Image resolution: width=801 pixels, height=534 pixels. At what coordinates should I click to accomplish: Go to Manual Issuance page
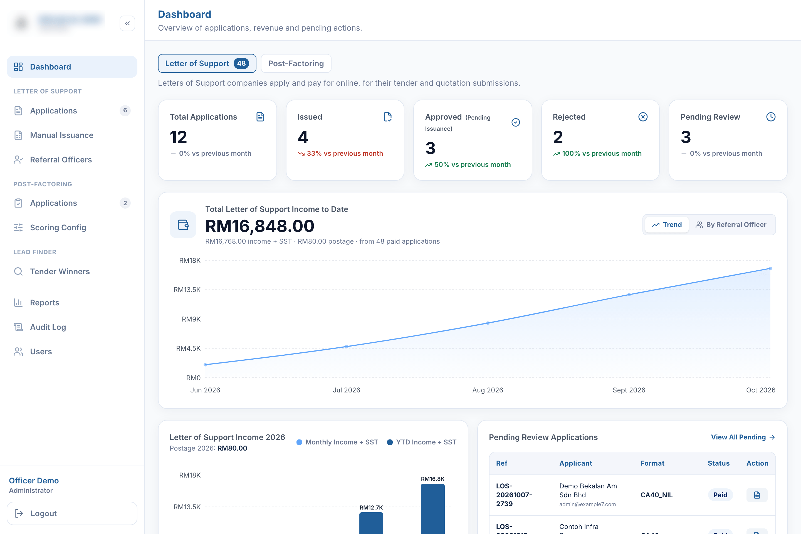tap(72, 135)
